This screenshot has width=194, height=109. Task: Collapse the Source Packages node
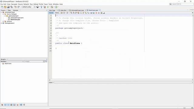(x=3, y=14)
